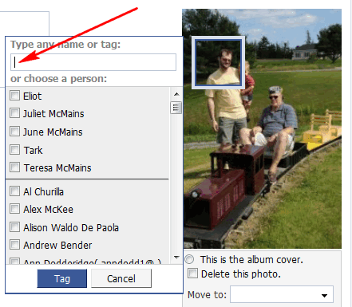Tick the Juliet McMains checkbox
Viewport: 352px width, 307px height.
(x=14, y=113)
